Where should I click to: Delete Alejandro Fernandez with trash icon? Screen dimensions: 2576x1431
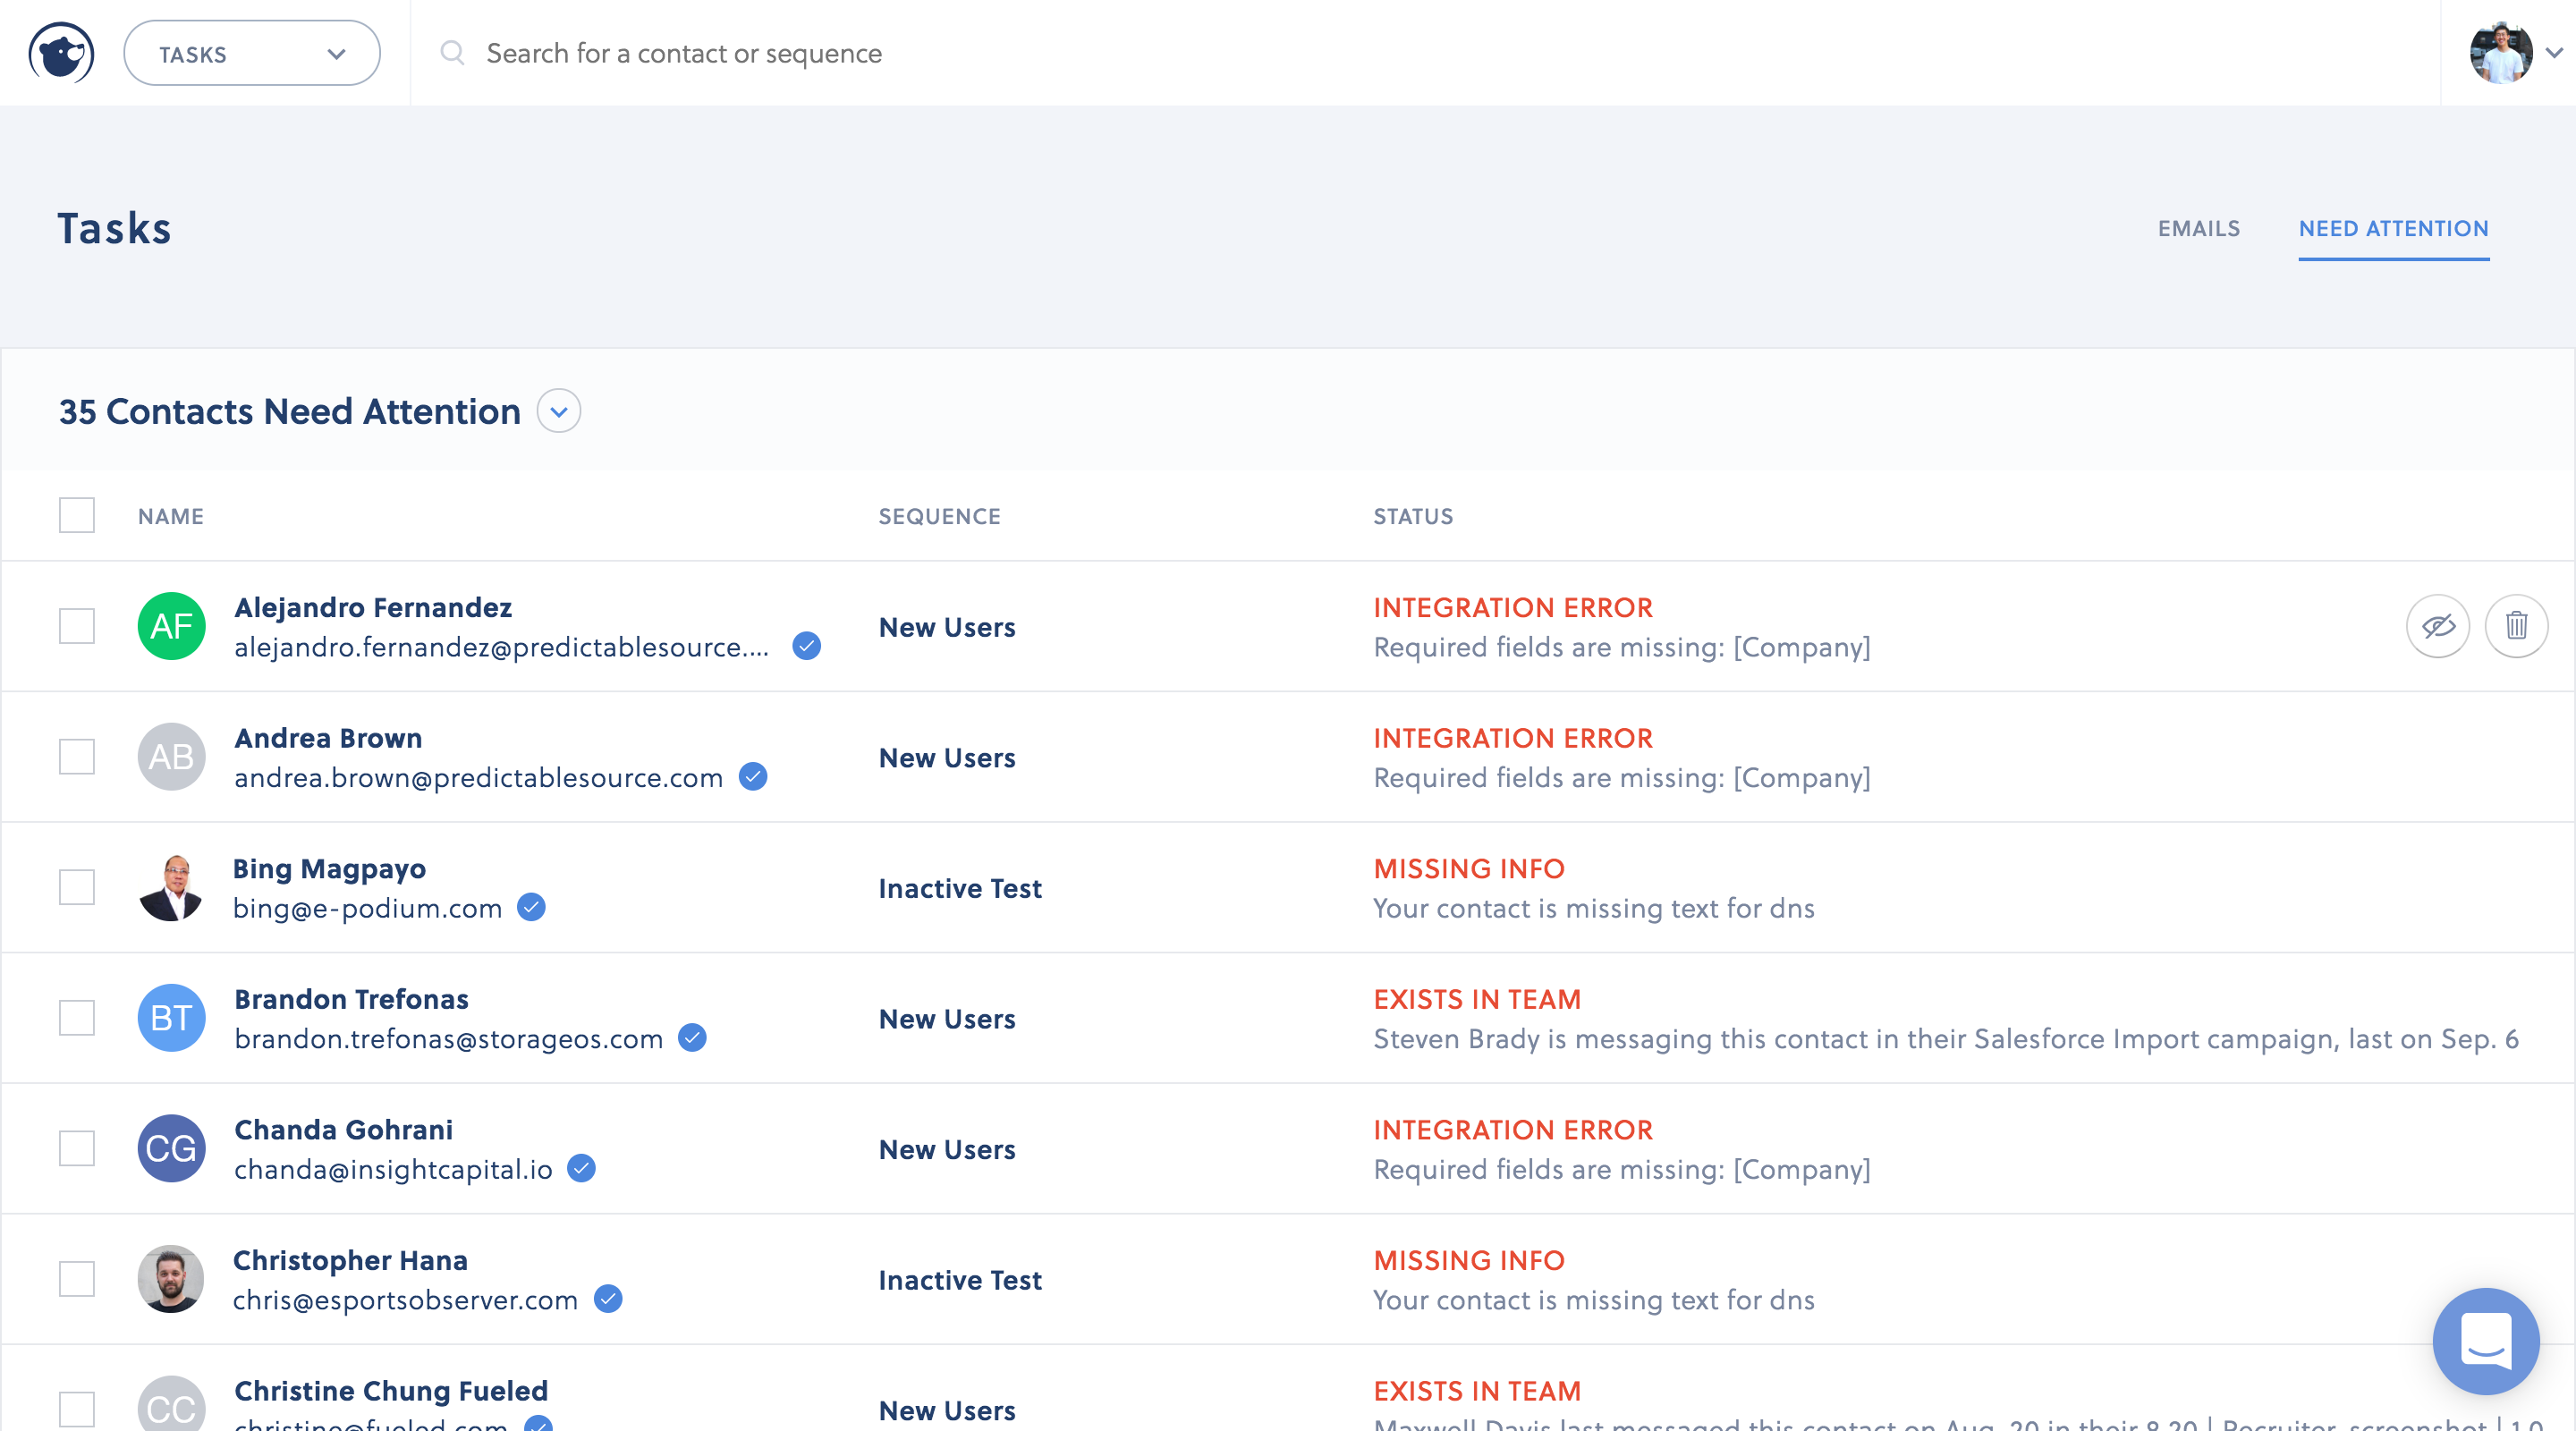tap(2516, 626)
